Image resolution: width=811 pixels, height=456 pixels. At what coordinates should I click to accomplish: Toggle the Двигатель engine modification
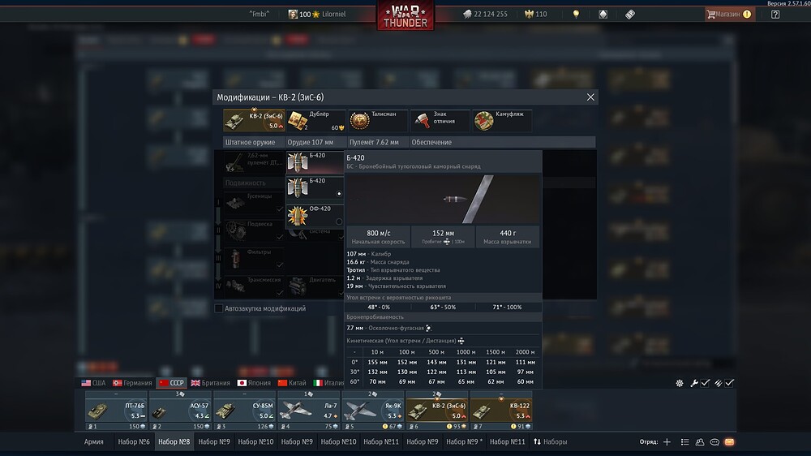pyautogui.click(x=315, y=286)
